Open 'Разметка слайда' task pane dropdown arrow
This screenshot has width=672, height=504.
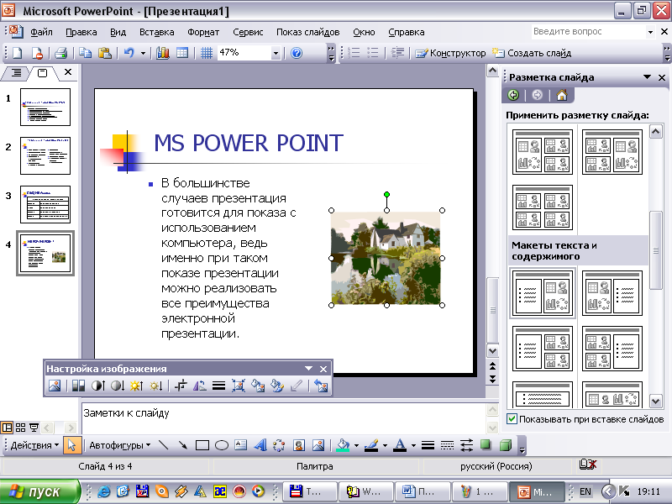click(647, 77)
